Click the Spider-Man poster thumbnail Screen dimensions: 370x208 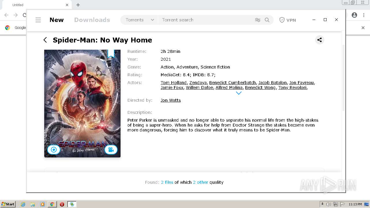(x=82, y=103)
